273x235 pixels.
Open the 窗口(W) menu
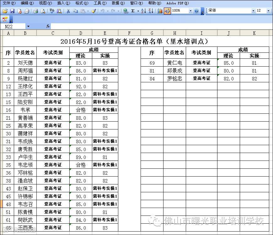pos(136,3)
